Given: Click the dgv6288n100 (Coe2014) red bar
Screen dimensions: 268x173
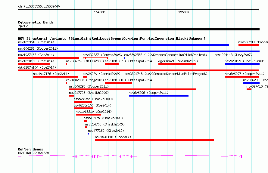Looking at the screenshot, I should 83,108.
